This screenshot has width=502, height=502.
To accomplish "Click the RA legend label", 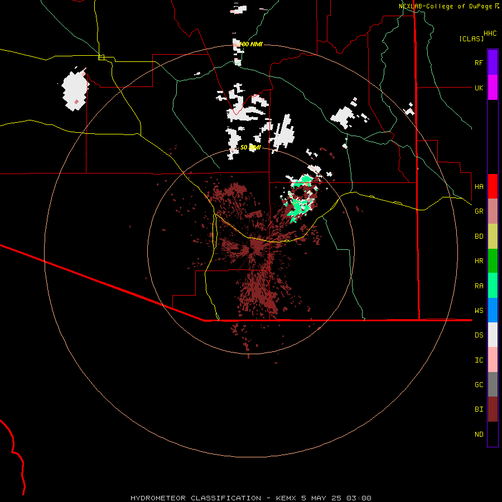I will 479,286.
